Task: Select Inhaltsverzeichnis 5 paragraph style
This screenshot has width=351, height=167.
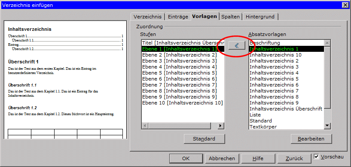Action: [287, 79]
